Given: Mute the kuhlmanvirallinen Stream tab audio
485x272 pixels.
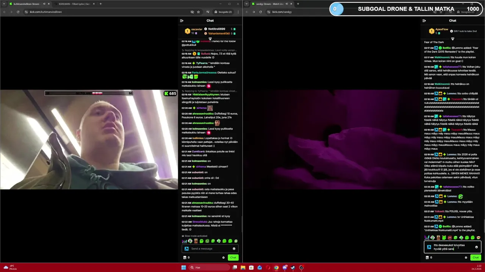Looking at the screenshot, I should [x=44, y=4].
